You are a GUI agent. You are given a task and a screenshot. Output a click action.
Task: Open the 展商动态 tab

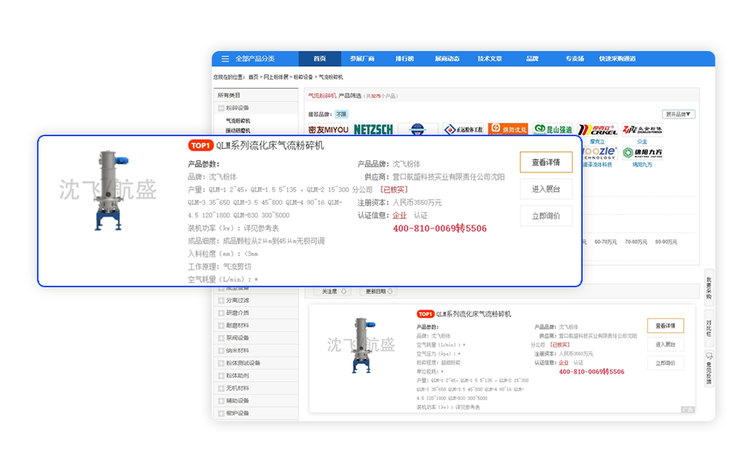pyautogui.click(x=447, y=58)
